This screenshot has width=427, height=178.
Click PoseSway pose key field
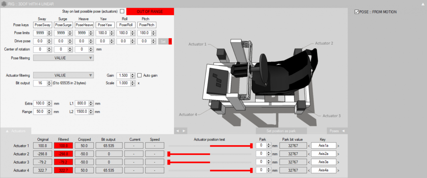click(42, 25)
